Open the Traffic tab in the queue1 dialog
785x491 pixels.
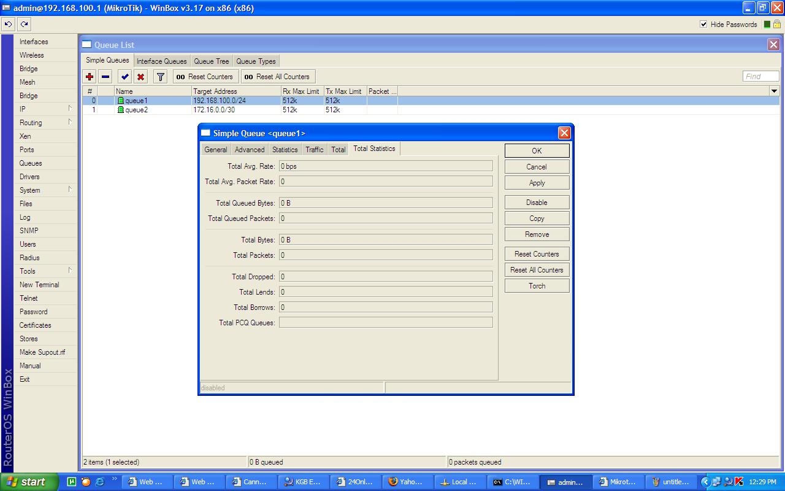(x=314, y=149)
